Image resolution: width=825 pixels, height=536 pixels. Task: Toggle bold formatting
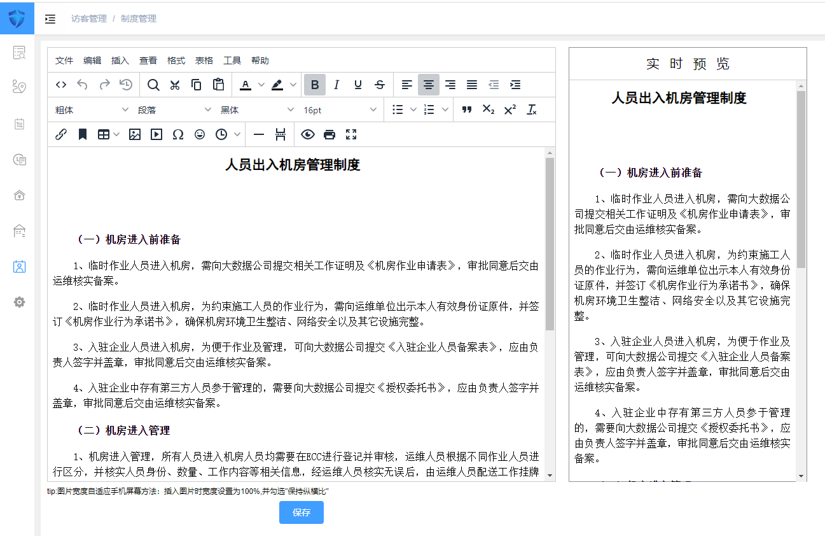point(315,85)
